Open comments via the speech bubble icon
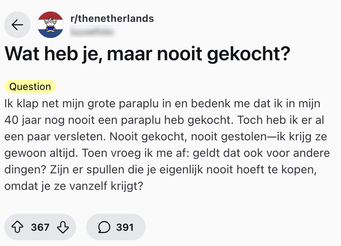 pos(105,227)
